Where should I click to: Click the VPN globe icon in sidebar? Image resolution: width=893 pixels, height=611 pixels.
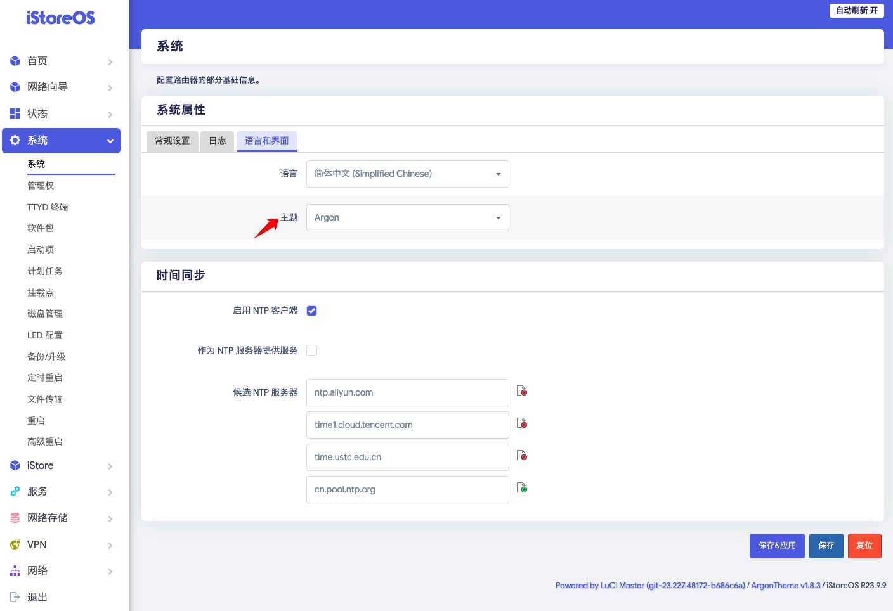coord(15,544)
